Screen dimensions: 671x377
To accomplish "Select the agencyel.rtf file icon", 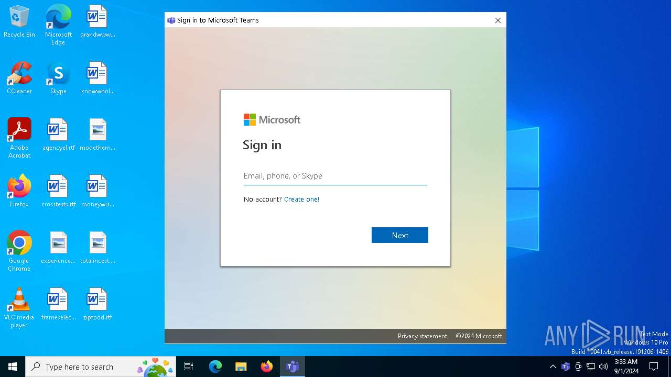I will click(58, 135).
